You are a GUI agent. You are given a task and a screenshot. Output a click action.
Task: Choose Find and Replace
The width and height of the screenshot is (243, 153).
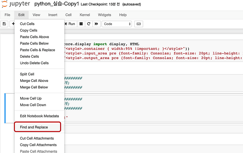[x=39, y=127]
